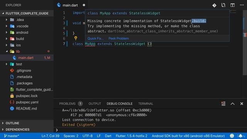Select the Android SDK emulator device in status bar
This screenshot has width=247, height=139.
pyautogui.click(x=188, y=136)
